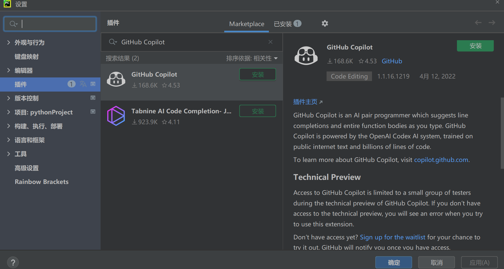Navigate back with the left arrow
Image resolution: width=504 pixels, height=269 pixels.
pyautogui.click(x=478, y=23)
